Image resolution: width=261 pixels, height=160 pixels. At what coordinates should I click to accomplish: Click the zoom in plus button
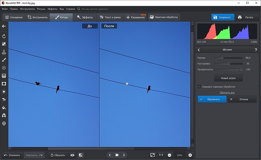click(x=190, y=155)
